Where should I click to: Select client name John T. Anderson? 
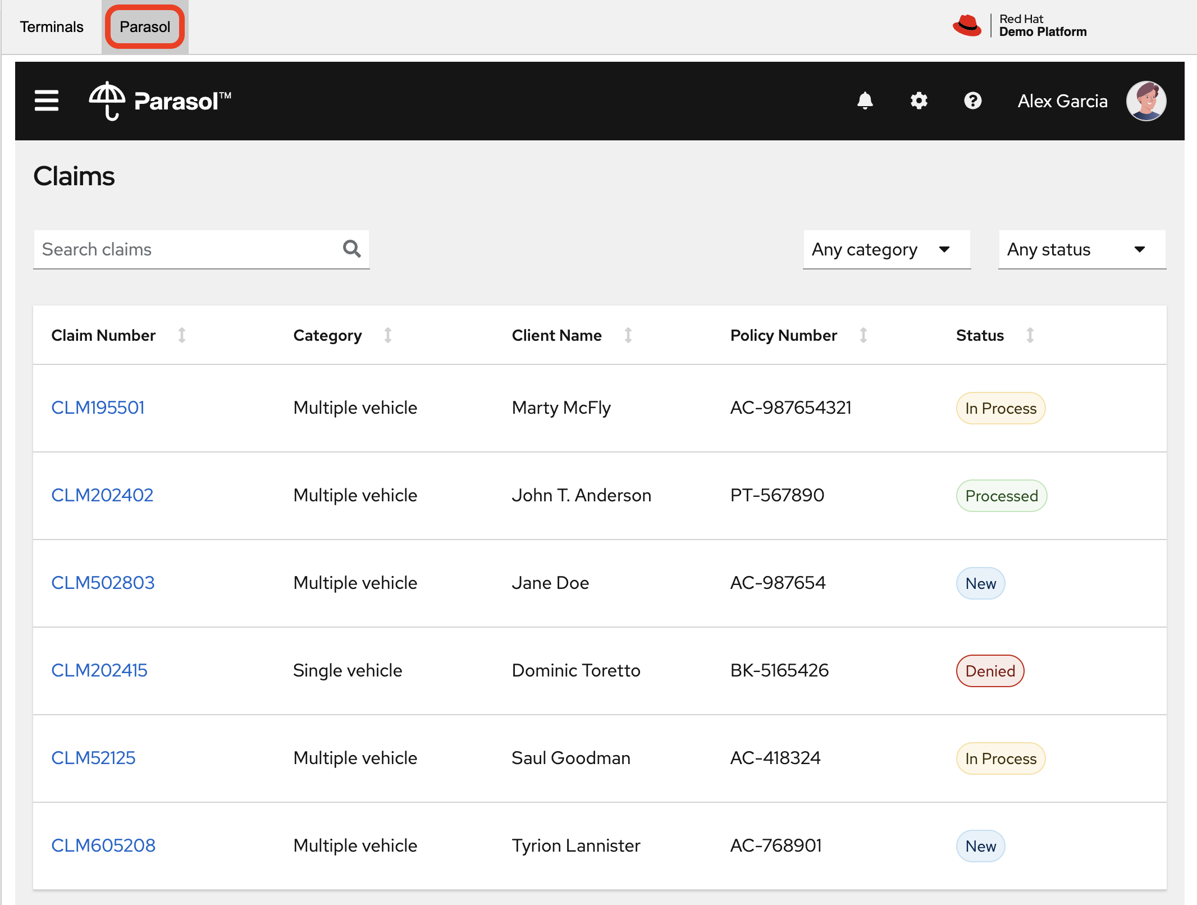pos(581,495)
